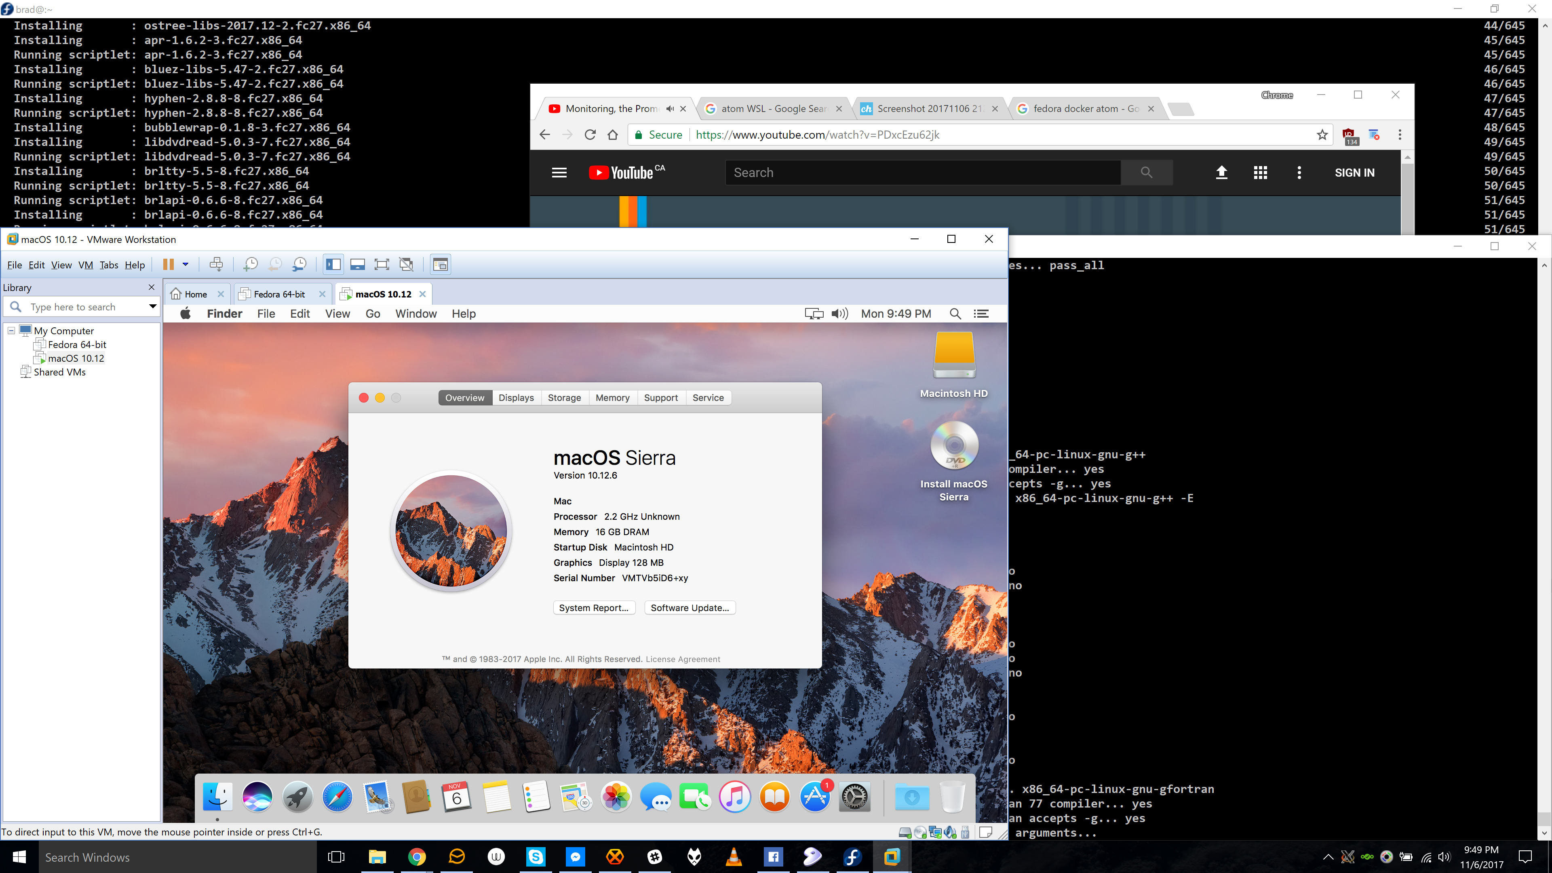Open the VMware File menu
The width and height of the screenshot is (1552, 873).
pos(15,265)
